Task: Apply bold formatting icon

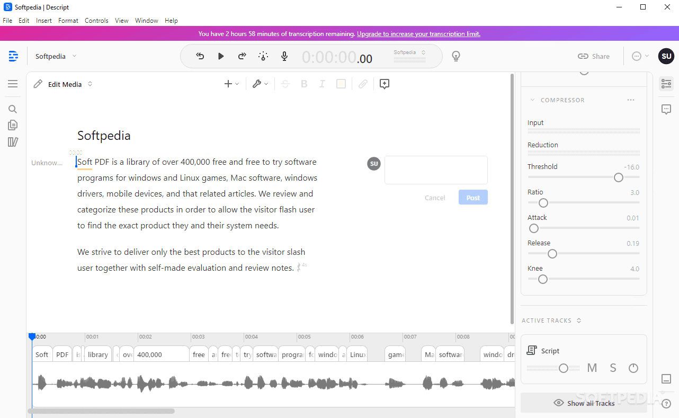Action: [x=304, y=84]
